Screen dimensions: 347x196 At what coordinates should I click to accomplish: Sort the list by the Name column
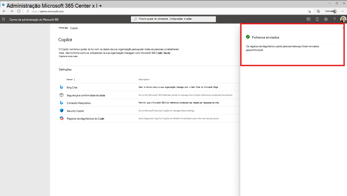(x=71, y=79)
